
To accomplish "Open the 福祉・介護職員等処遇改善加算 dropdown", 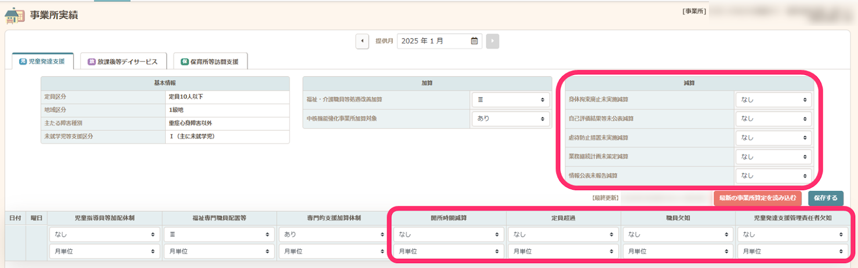I will point(511,100).
